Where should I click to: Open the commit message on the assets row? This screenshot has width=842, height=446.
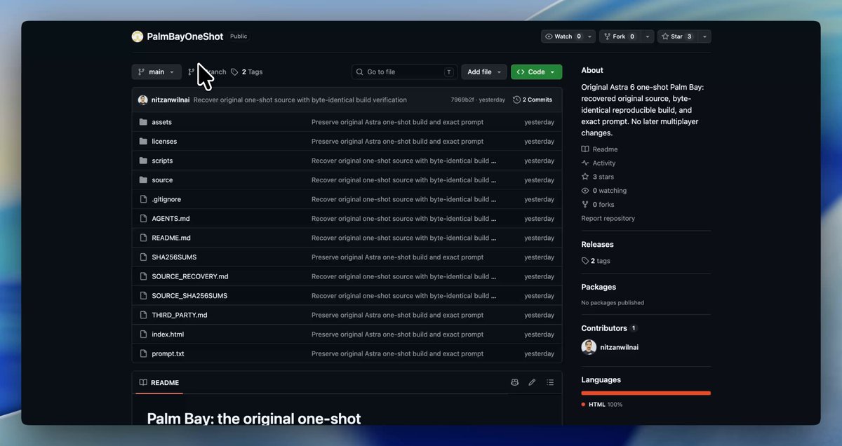click(x=397, y=122)
